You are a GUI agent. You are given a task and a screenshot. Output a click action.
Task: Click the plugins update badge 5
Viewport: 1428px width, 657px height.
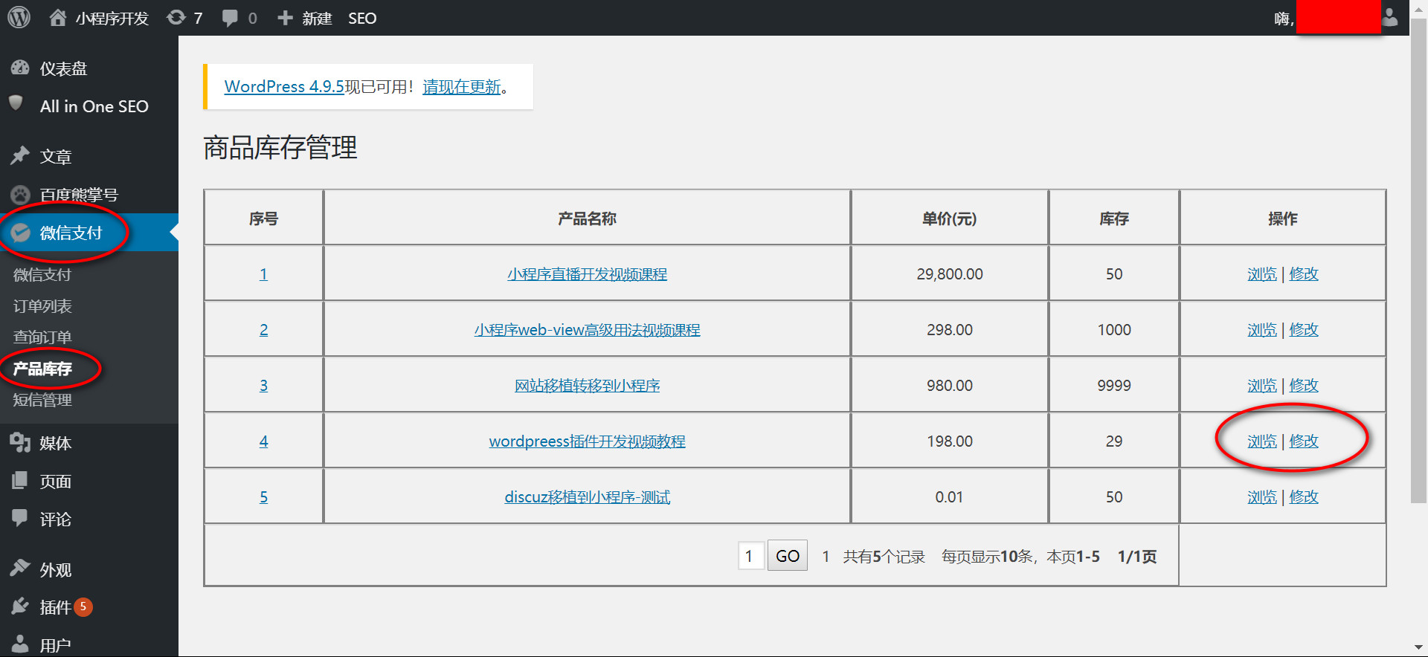[83, 606]
